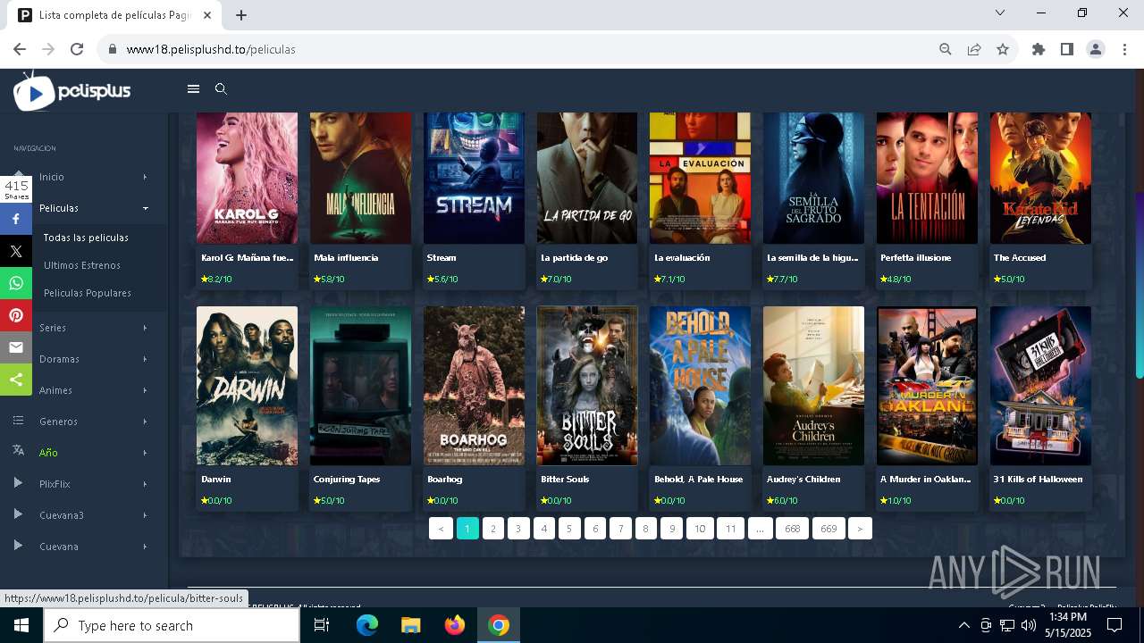The image size is (1144, 643).
Task: Open the A Murder in Oakland poster
Action: click(927, 386)
